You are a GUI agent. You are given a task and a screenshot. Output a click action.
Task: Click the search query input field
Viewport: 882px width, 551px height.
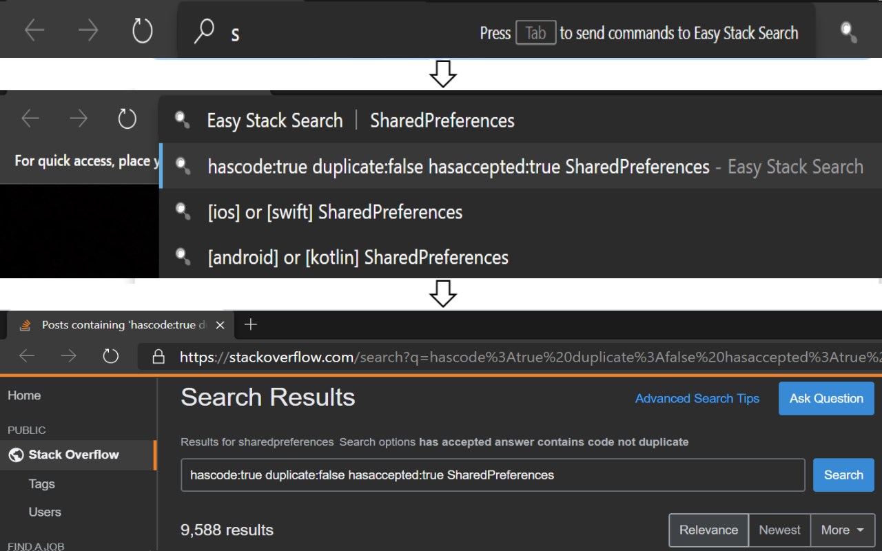point(493,475)
